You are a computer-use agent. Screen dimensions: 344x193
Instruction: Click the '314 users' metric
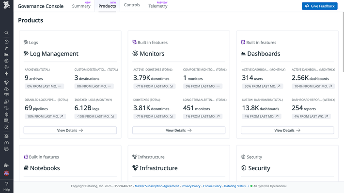click(x=252, y=78)
